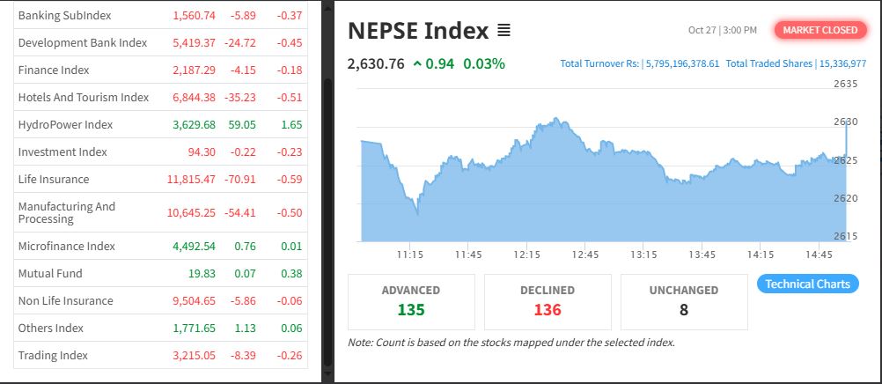Open the Banking SubIndex row
Screen dimensions: 882x384
click(160, 15)
